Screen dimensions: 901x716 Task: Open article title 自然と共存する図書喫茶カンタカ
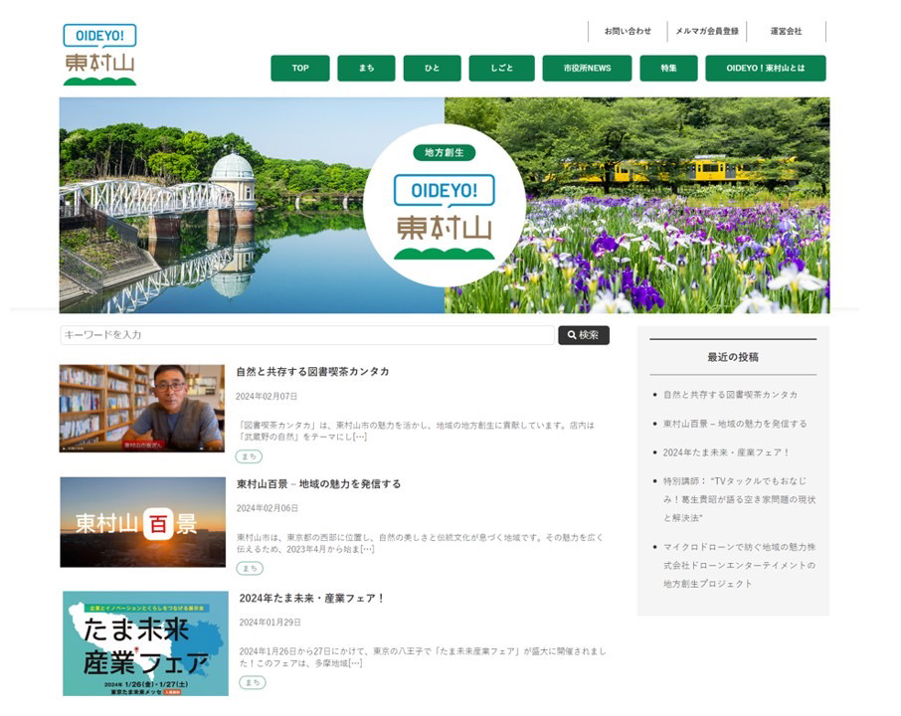coord(312,372)
